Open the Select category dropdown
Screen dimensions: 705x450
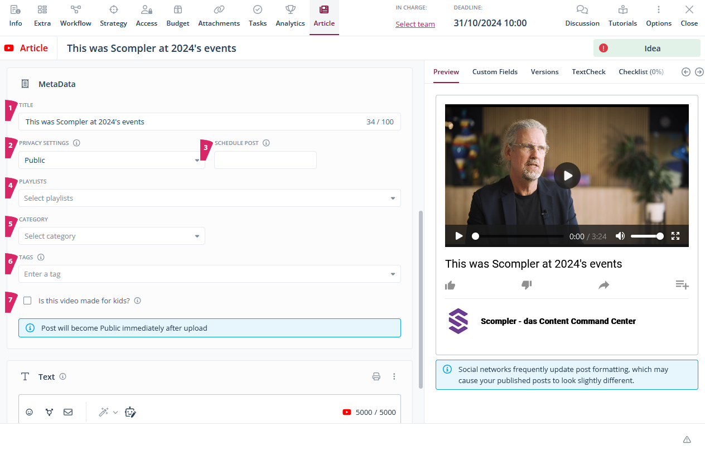click(112, 236)
